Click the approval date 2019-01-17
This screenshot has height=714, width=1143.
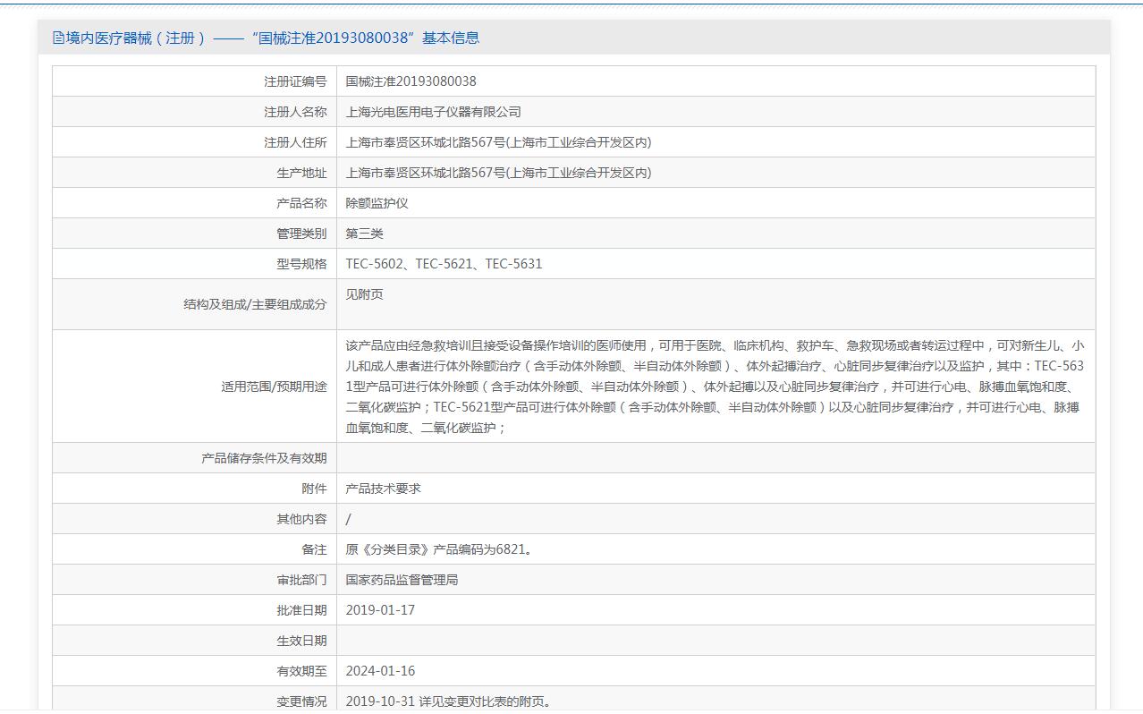point(380,610)
